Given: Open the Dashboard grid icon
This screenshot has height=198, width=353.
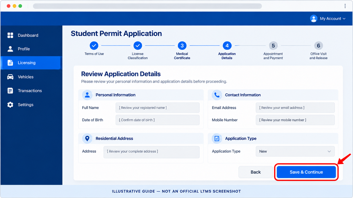Looking at the screenshot, I should tap(10, 35).
